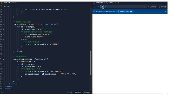Fold the else block at line 66
This screenshot has width=174, height=95.
point(3,39)
